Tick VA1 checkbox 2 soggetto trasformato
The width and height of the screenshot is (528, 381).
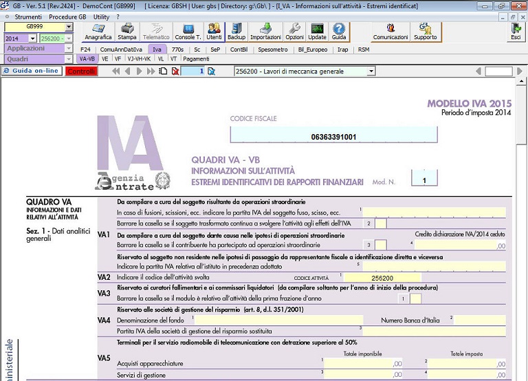[381, 224]
